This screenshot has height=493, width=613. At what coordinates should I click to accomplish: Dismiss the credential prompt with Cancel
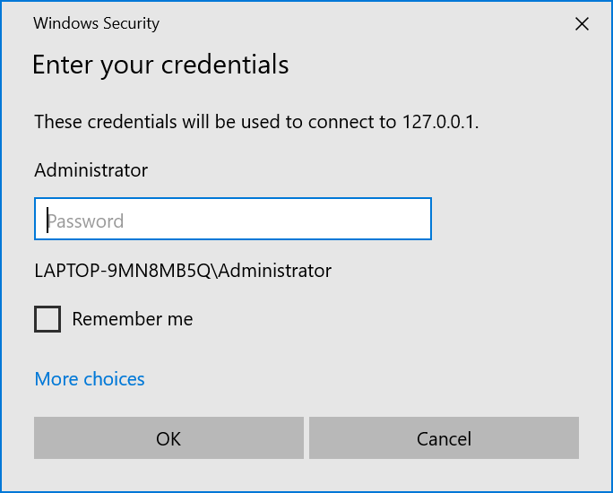444,438
